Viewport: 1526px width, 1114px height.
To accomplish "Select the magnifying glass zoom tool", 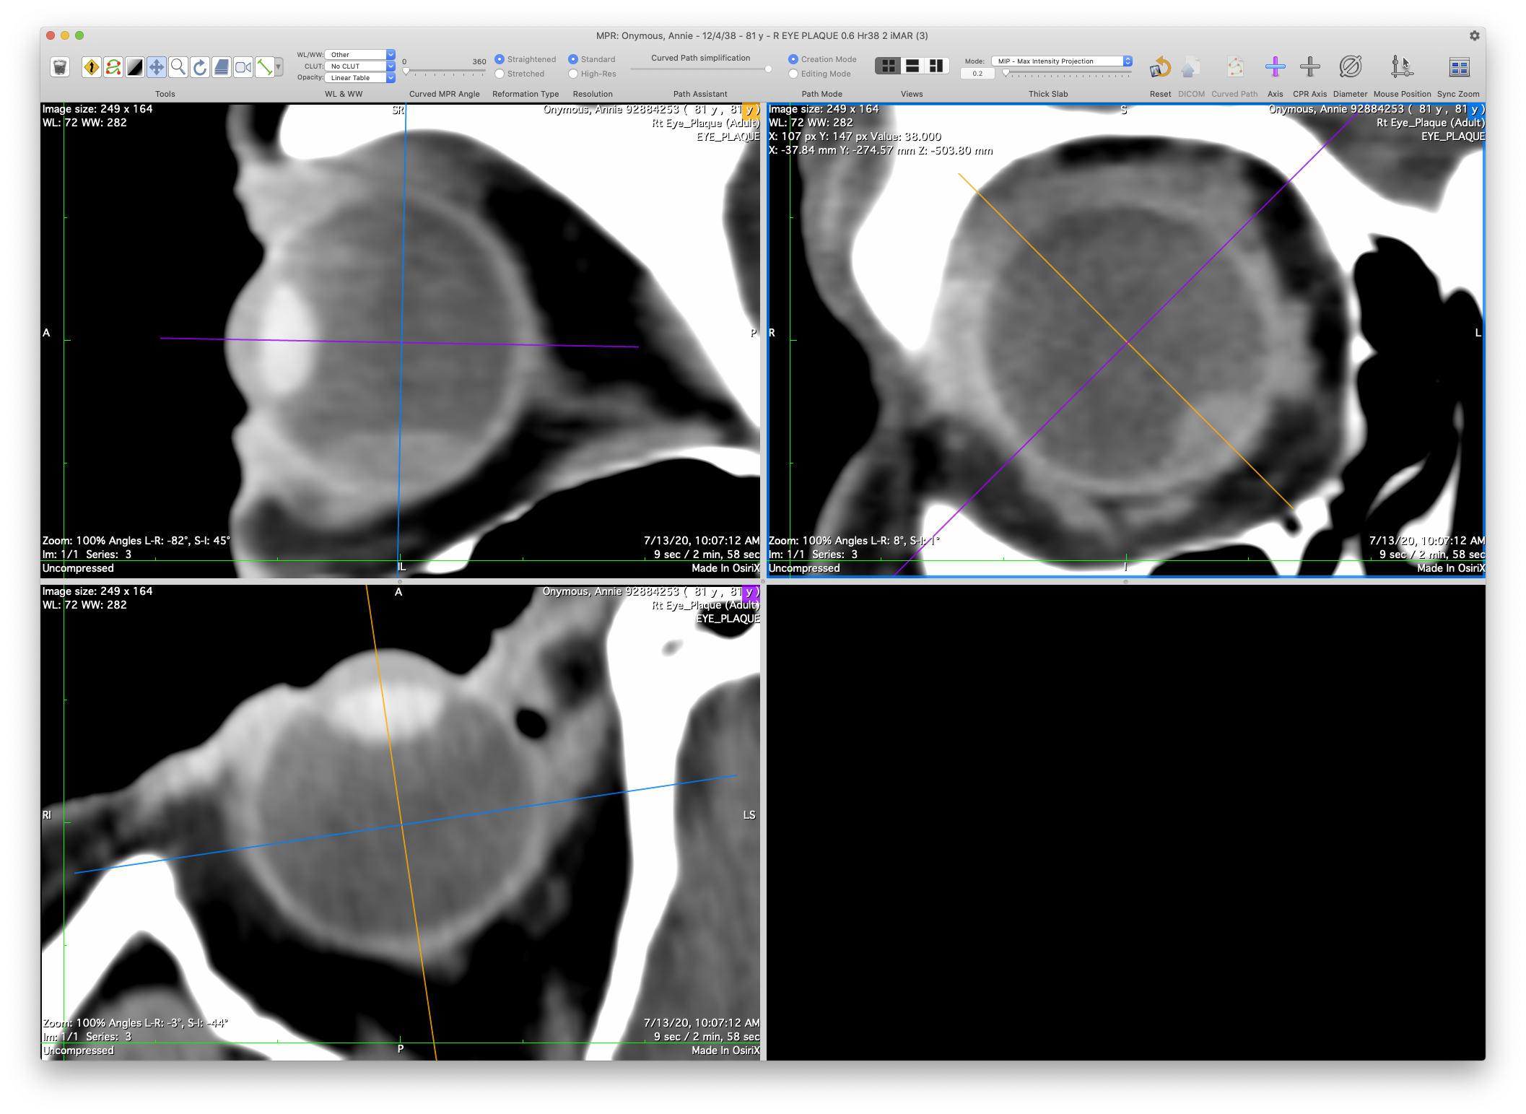I will pos(178,67).
